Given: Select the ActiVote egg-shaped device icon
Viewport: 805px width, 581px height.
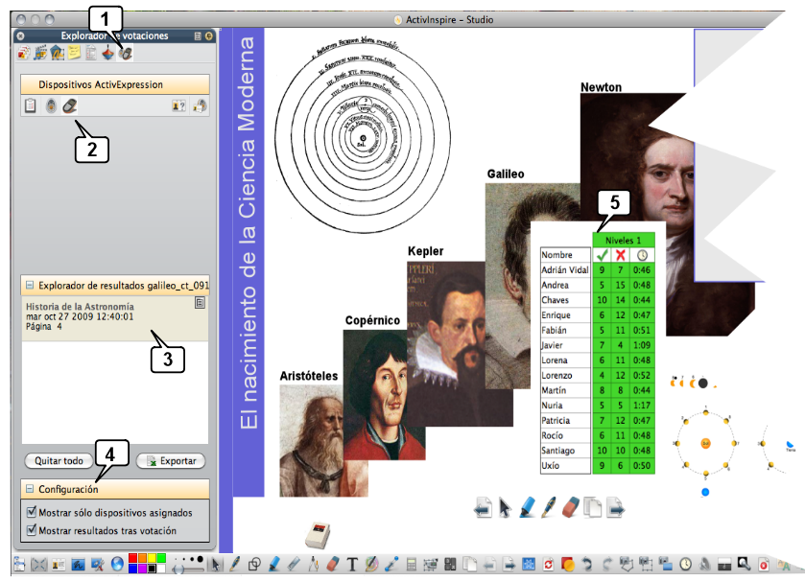Looking at the screenshot, I should point(51,107).
